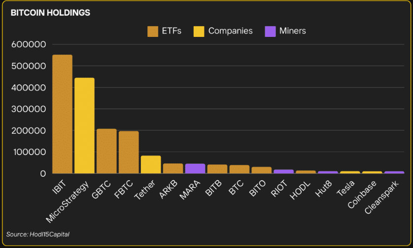The width and height of the screenshot is (413, 248).
Task: Select the FBTC bar
Action: point(129,152)
